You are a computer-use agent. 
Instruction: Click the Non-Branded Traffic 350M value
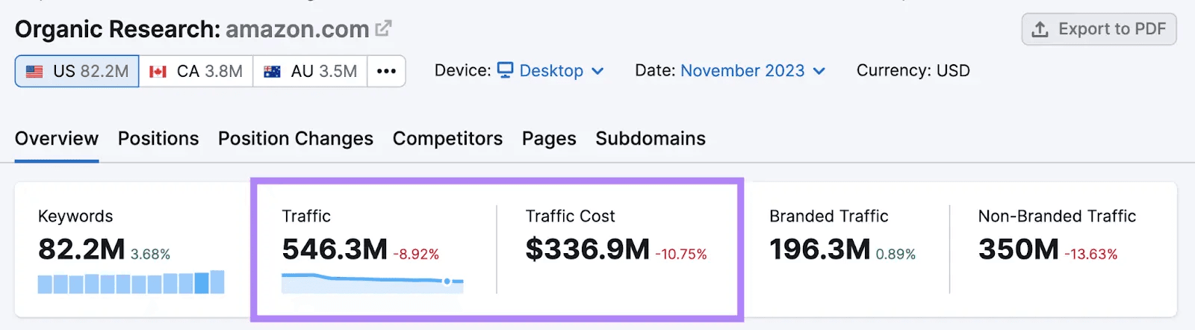point(1019,249)
